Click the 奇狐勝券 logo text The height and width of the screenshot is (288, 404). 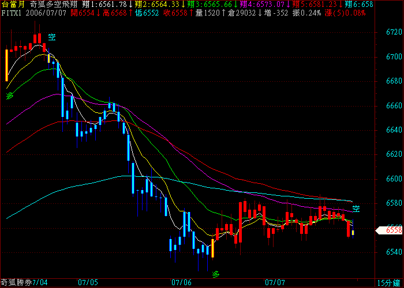pos(16,283)
